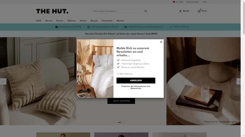Click the checkmark icon beside Sichere Zahlung
This screenshot has width=245, height=137.
[x=171, y=27]
